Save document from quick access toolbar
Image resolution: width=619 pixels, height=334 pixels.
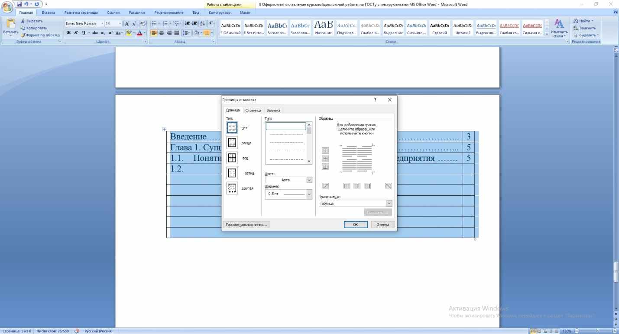(x=19, y=4)
